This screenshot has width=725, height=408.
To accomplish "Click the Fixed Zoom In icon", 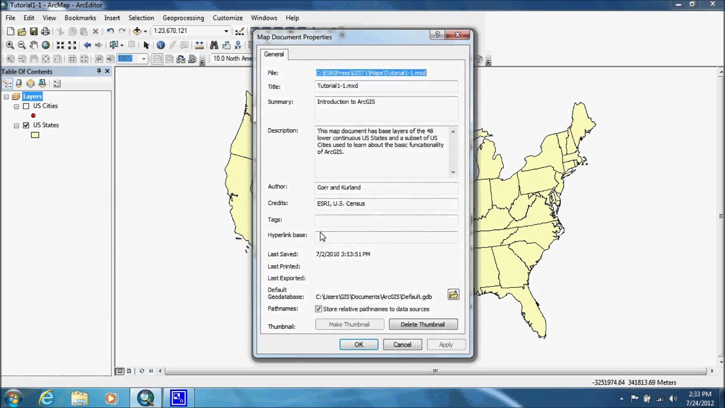I will [60, 45].
